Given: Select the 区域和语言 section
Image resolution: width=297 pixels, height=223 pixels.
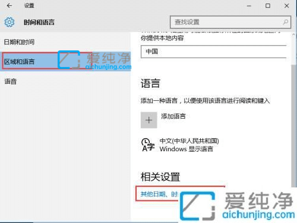Looking at the screenshot, I should [x=65, y=61].
